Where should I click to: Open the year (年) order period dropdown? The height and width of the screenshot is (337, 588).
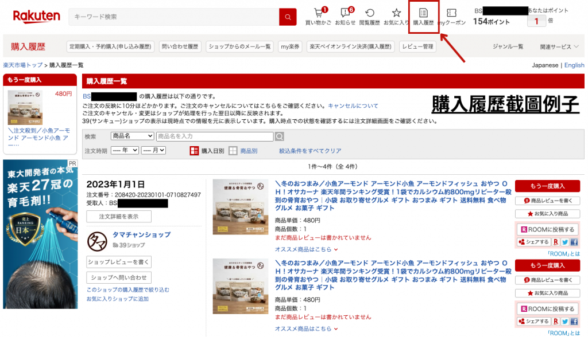pos(125,150)
